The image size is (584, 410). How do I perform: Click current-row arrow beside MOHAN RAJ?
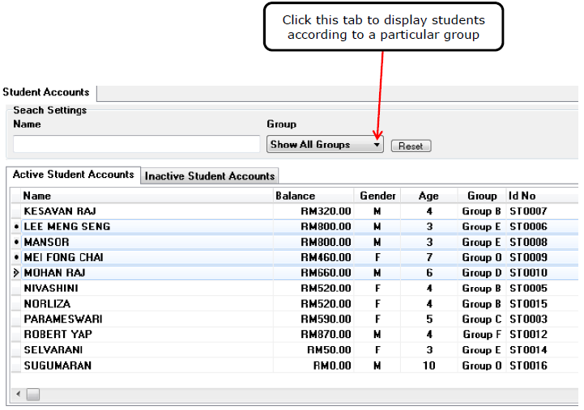click(16, 273)
